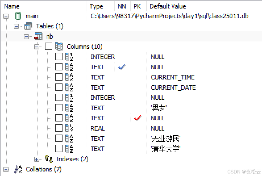The image size is (262, 176).
Task: Click the blue NN checkmark
Action: 122,67
